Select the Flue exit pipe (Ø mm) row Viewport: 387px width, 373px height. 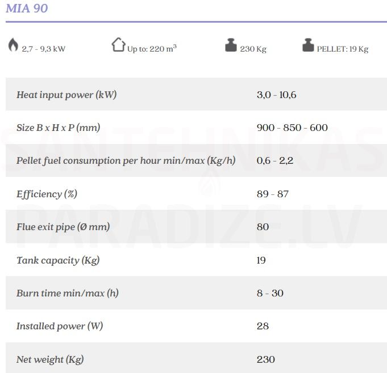pyautogui.click(x=196, y=227)
